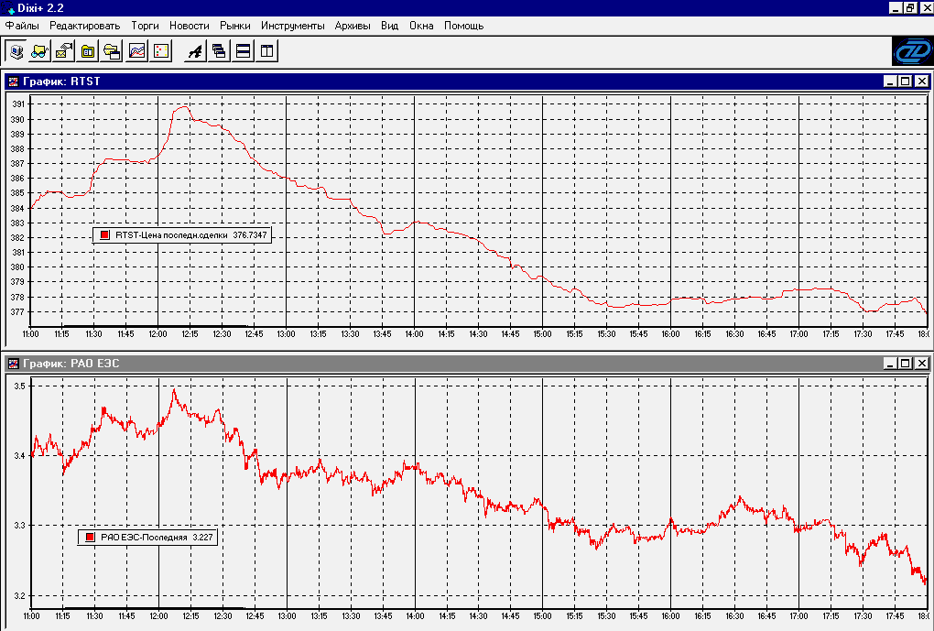Screen dimensions: 934x631
Task: Click the red swatch in RTST legend
Action: [x=104, y=234]
